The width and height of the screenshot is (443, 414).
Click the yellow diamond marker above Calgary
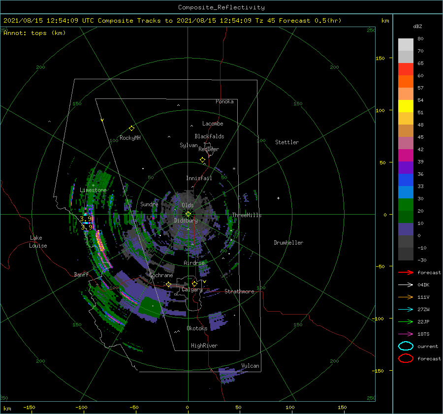click(194, 284)
